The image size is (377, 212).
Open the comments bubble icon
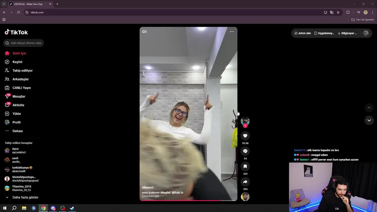click(x=245, y=151)
